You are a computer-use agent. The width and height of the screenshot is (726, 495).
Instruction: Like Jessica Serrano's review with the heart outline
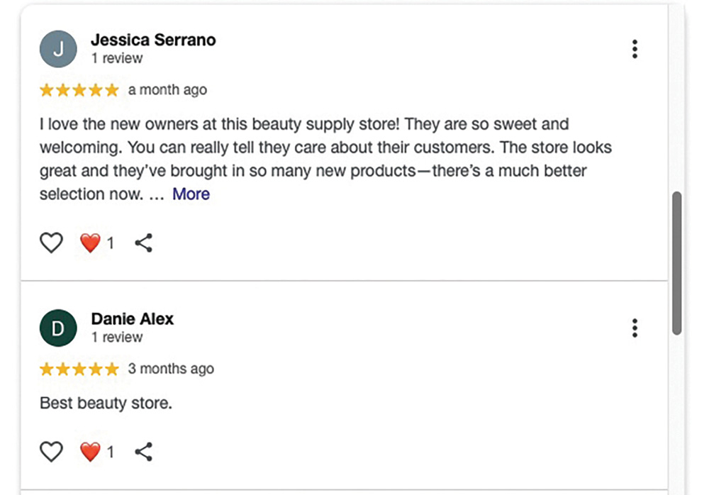pyautogui.click(x=51, y=243)
